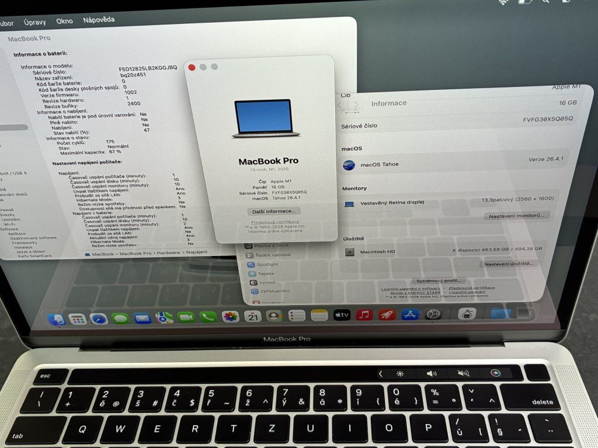Open Licenční ujednání o softwaru link
598x448 pixels.
click(411, 289)
